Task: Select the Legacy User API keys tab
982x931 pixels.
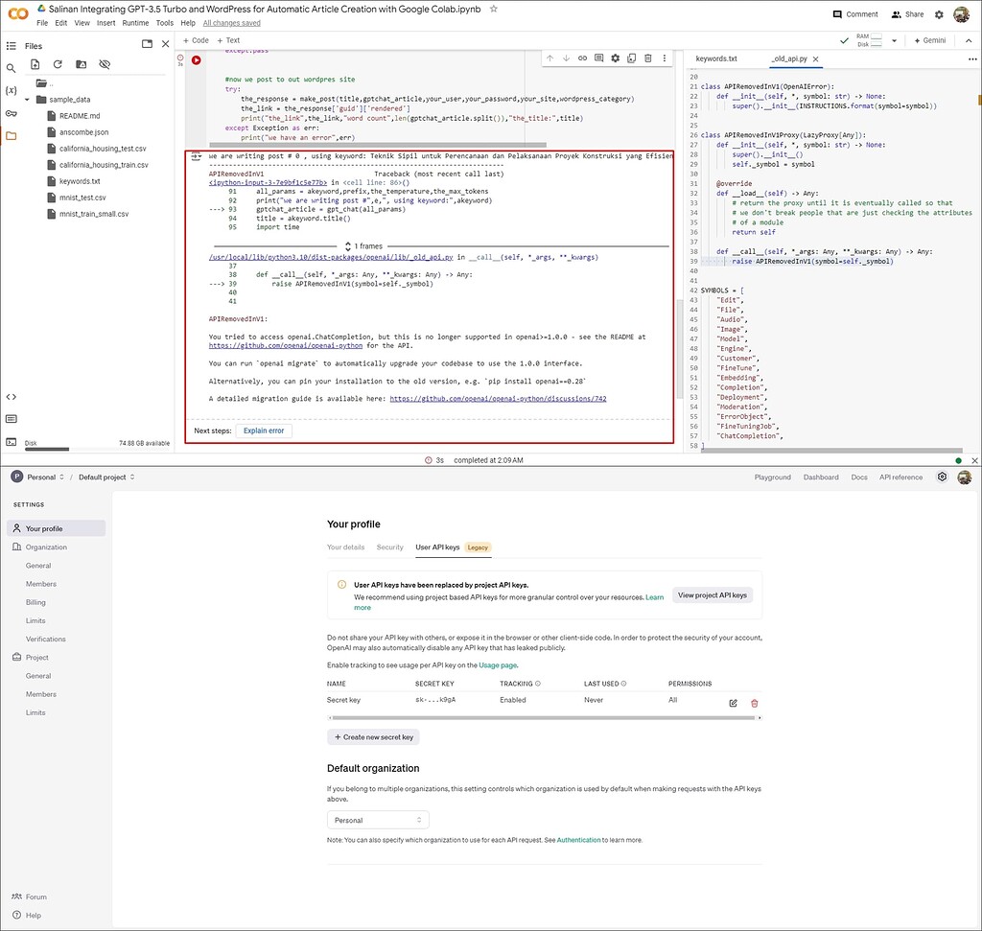Action: point(452,547)
